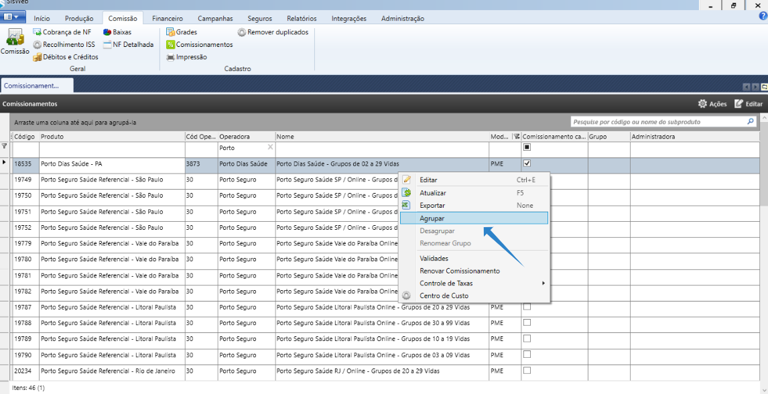Click the Centro de Custo gear icon
The width and height of the screenshot is (768, 394).
[406, 295]
